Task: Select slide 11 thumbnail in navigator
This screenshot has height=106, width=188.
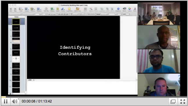Action: (16, 85)
